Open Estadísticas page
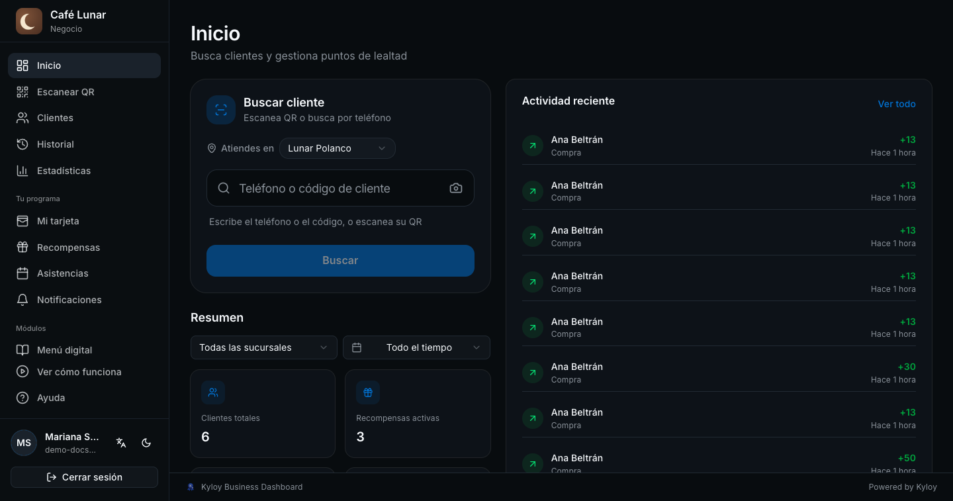 tap(84, 171)
